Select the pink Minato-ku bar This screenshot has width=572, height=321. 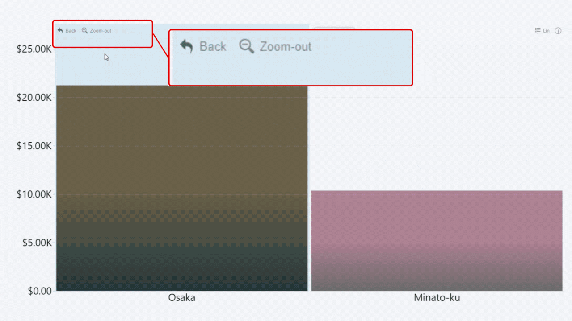tap(437, 241)
